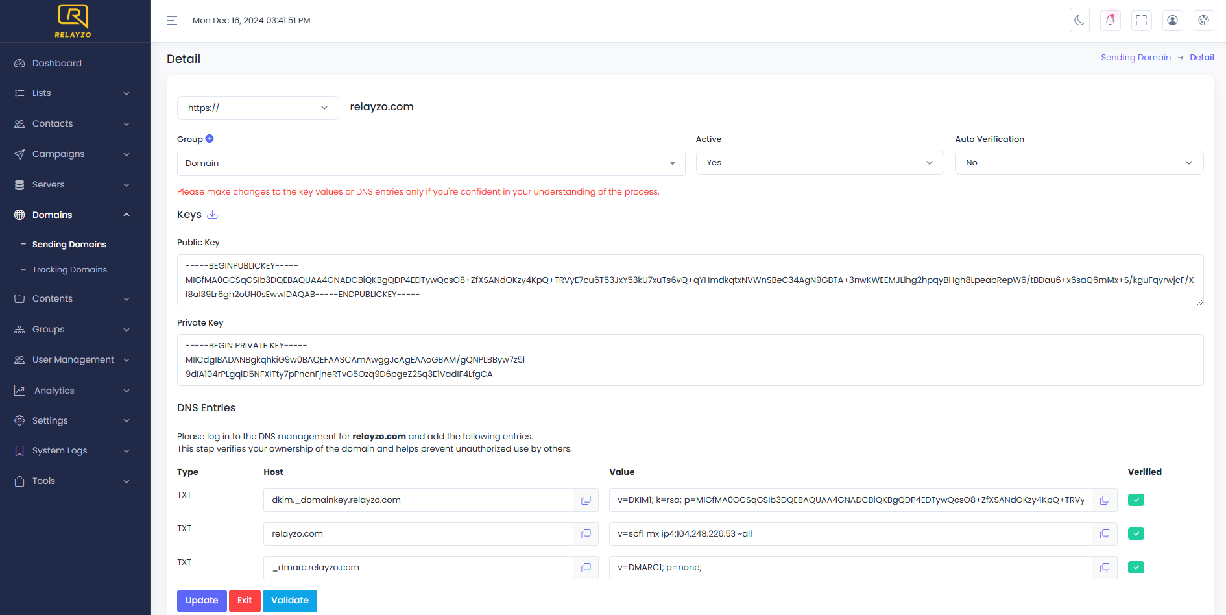Click the Campaigns paper plane icon

[x=19, y=154]
